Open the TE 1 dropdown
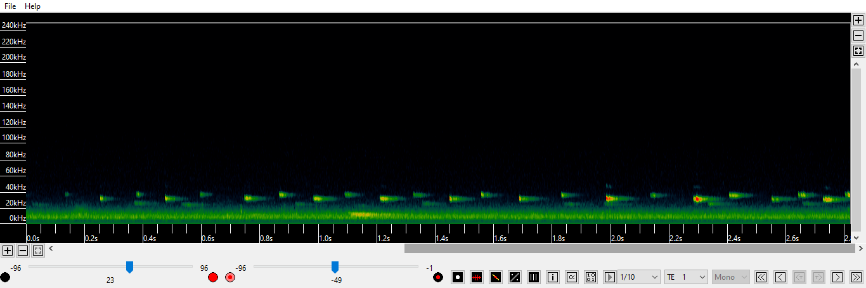 [x=686, y=277]
